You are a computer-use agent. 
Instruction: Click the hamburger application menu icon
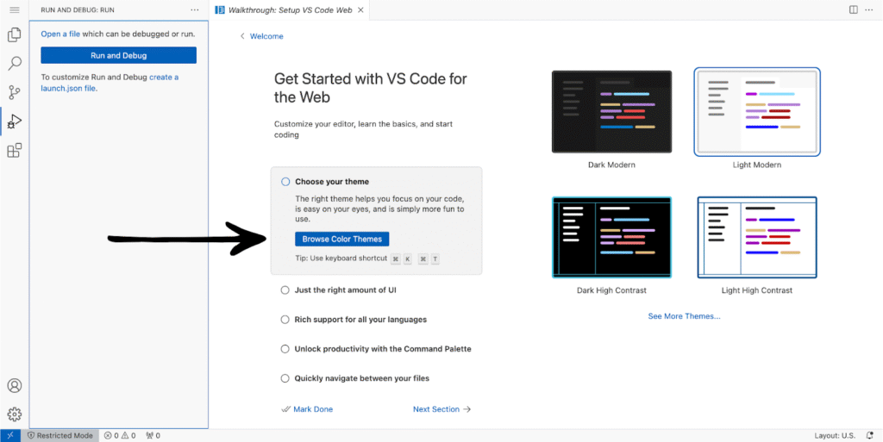pyautogui.click(x=15, y=9)
